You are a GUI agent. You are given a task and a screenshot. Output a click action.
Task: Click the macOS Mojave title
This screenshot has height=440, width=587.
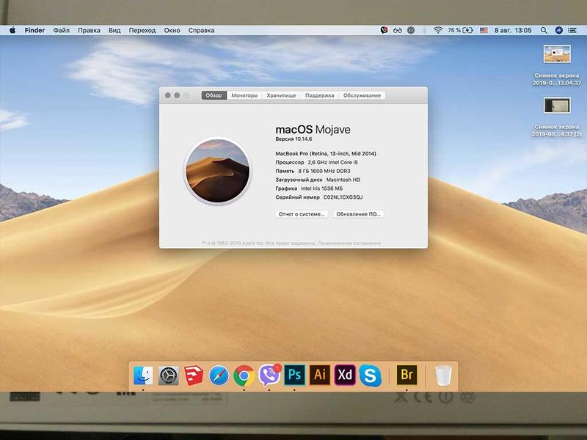pyautogui.click(x=313, y=130)
